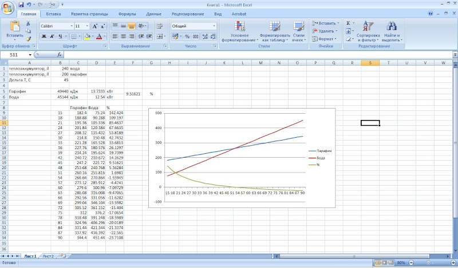Click the Save icon in quick access toolbar

(20, 4)
